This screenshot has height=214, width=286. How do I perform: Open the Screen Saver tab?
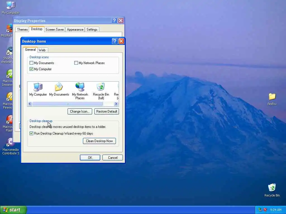coord(54,30)
